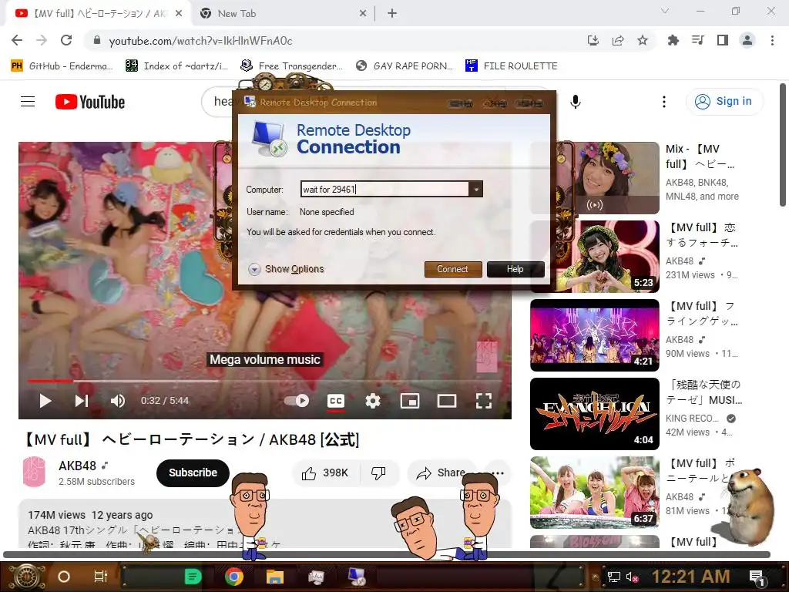
Task: Click the microphone voice search icon
Action: click(576, 102)
